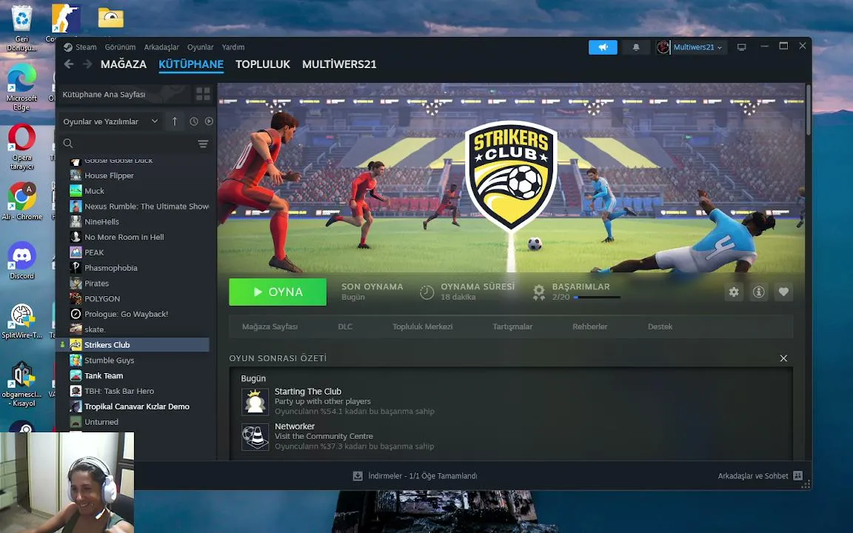This screenshot has height=533, width=853.
Task: Go back with the left arrow
Action: (x=69, y=64)
